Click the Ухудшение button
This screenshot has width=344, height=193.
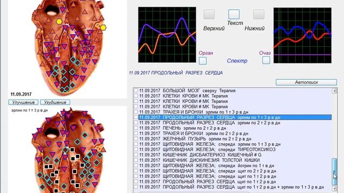55,102
